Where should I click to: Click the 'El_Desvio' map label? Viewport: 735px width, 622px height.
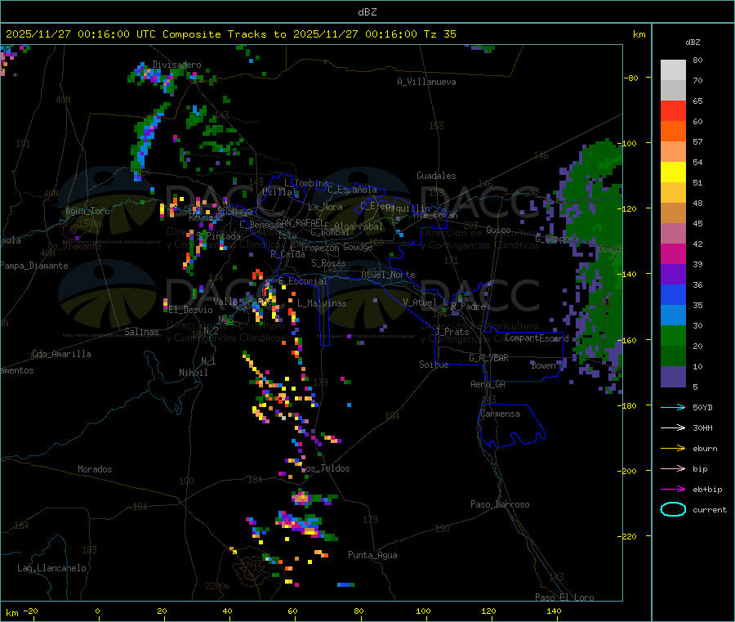tap(190, 310)
